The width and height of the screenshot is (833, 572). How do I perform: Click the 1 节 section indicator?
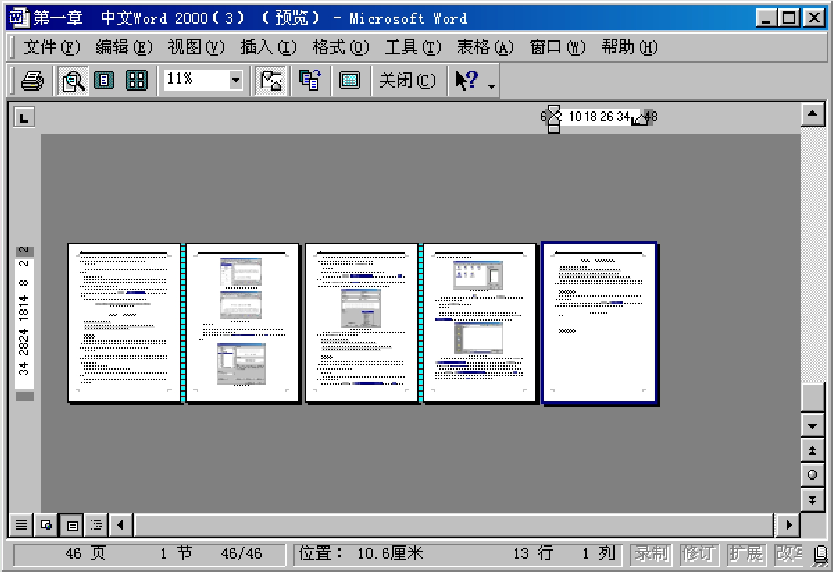176,554
